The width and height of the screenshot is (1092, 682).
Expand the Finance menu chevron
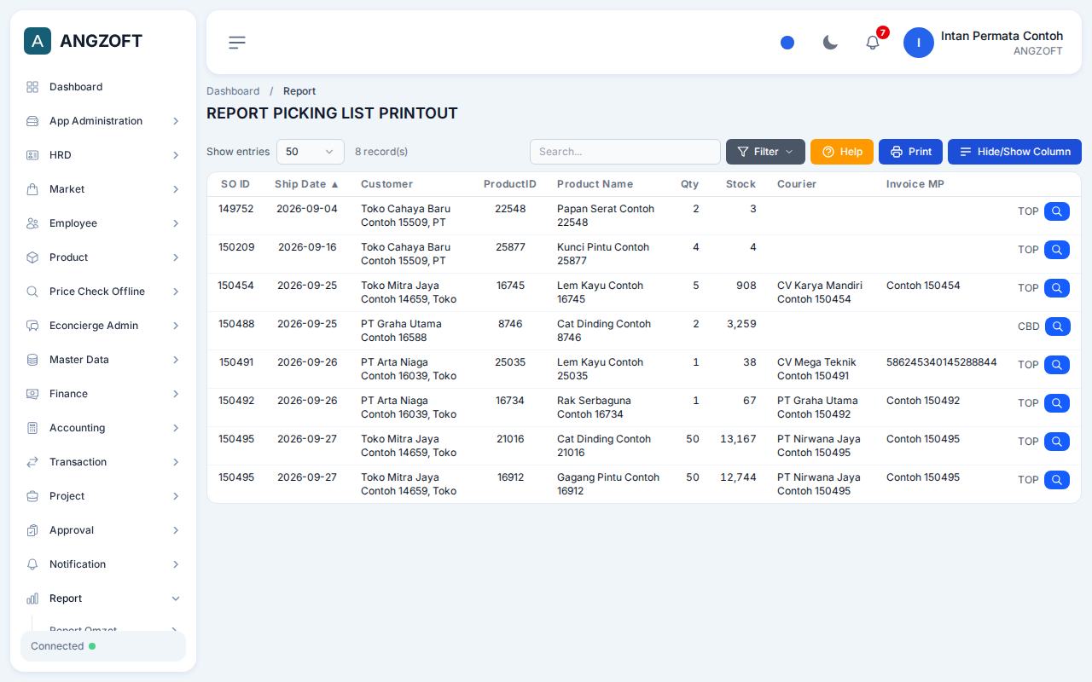tap(176, 394)
